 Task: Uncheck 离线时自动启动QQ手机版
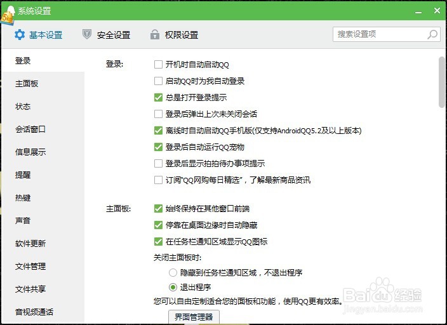[158, 131]
